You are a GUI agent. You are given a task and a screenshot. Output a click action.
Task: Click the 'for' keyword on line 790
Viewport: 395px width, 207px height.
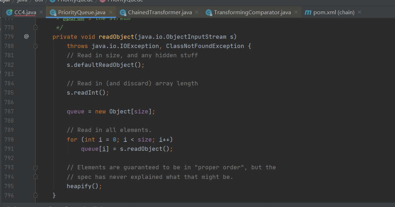click(72, 139)
